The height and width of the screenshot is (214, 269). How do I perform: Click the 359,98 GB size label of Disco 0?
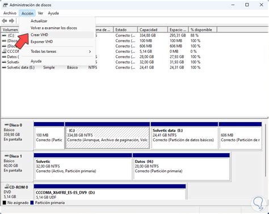[12, 135]
